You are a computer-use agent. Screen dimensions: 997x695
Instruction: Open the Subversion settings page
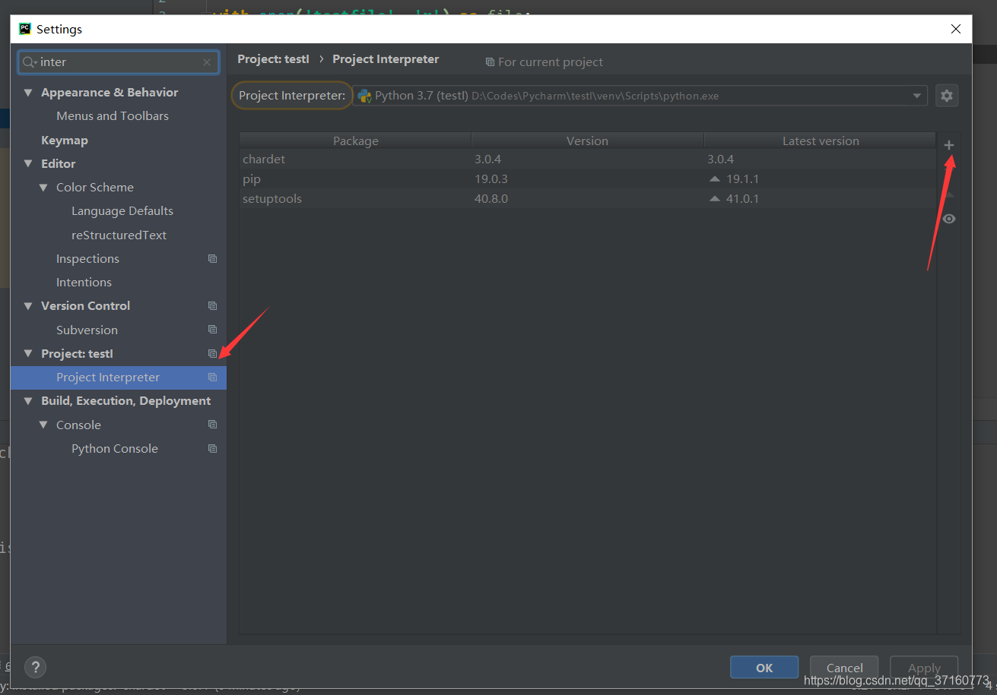point(87,330)
